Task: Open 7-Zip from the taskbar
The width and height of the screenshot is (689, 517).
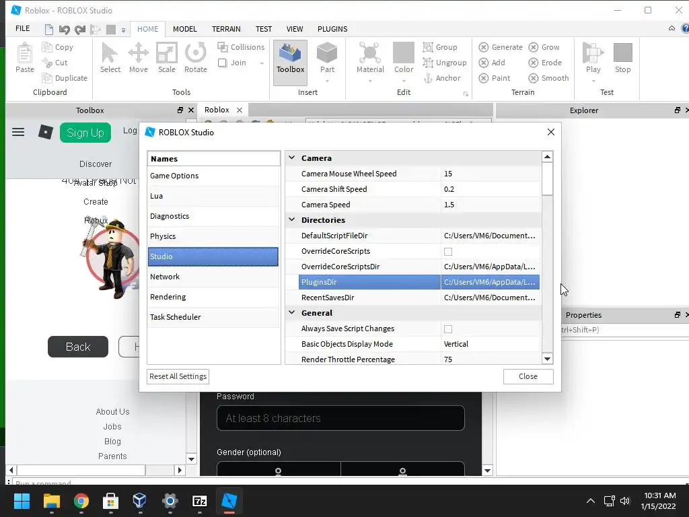Action: click(199, 501)
